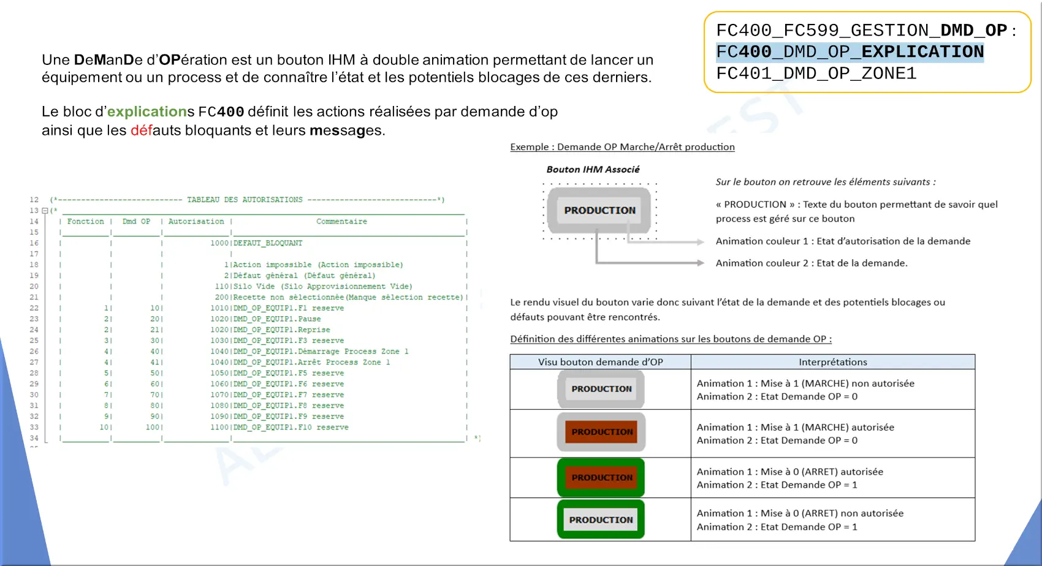Select the FC401_DMD_OP_ZONE1 line
1042x566 pixels.
(x=816, y=74)
